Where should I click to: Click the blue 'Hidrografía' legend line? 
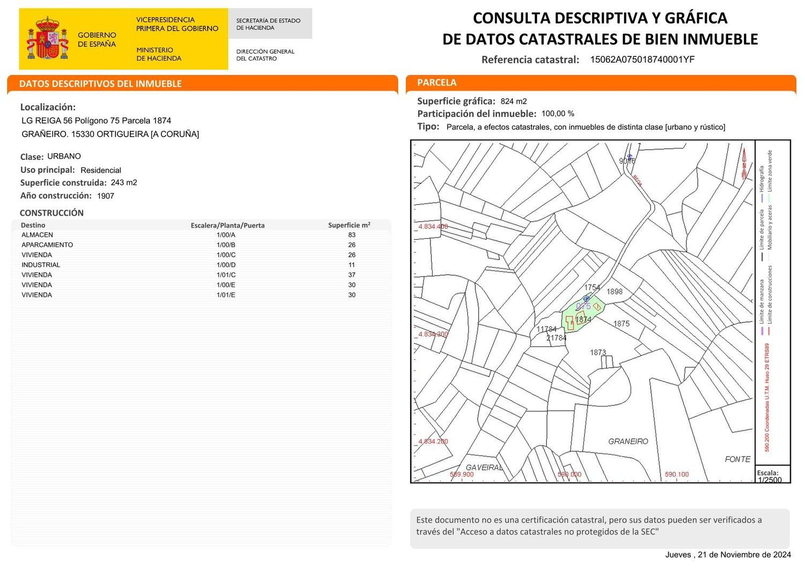coord(762,198)
